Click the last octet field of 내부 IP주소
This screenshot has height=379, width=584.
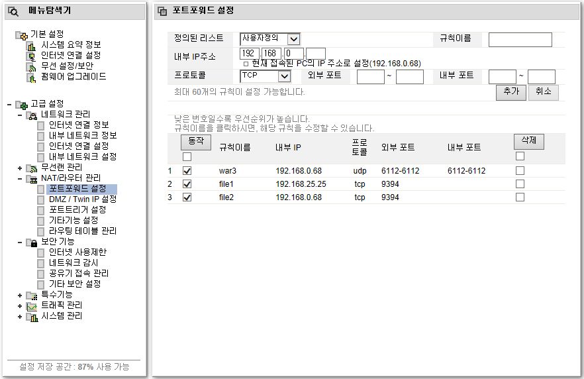pyautogui.click(x=315, y=54)
